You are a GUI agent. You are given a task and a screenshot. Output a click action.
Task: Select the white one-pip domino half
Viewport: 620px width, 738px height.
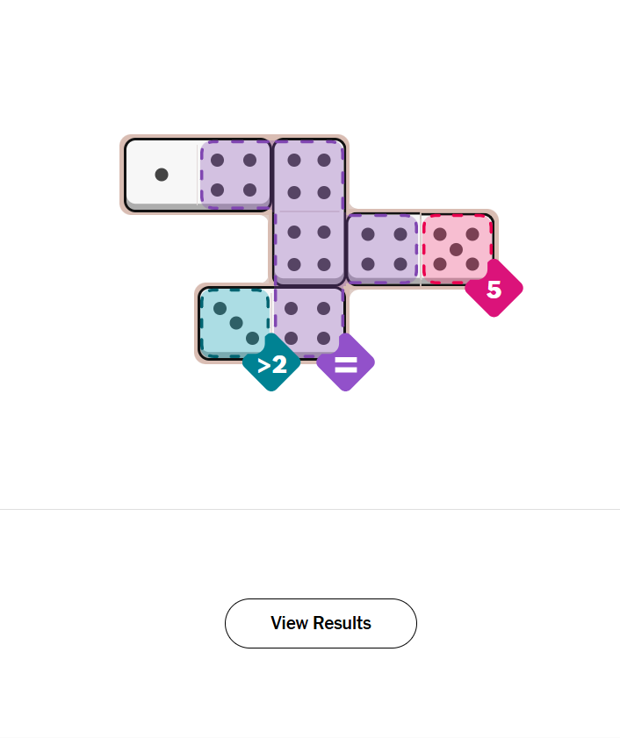pos(162,175)
